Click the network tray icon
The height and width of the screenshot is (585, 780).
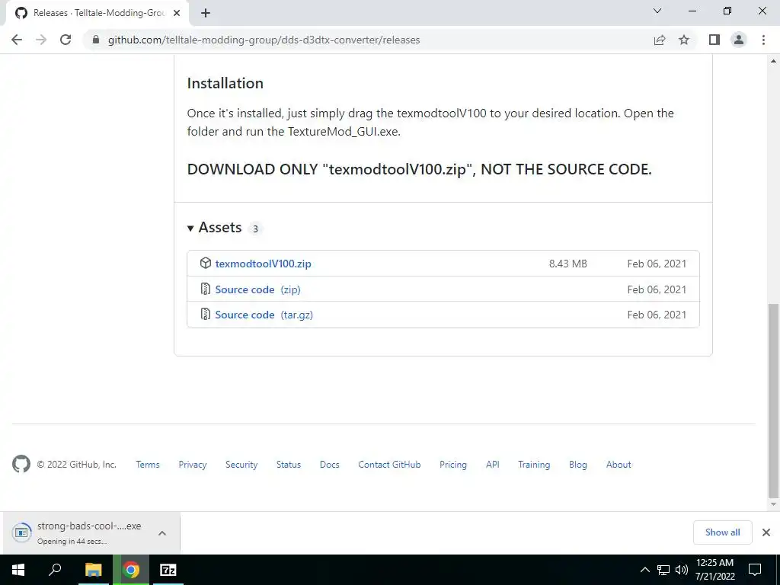pyautogui.click(x=663, y=570)
